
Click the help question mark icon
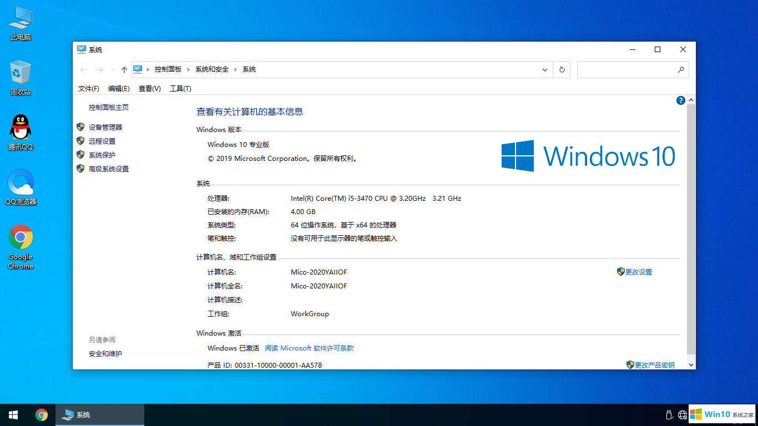(681, 100)
